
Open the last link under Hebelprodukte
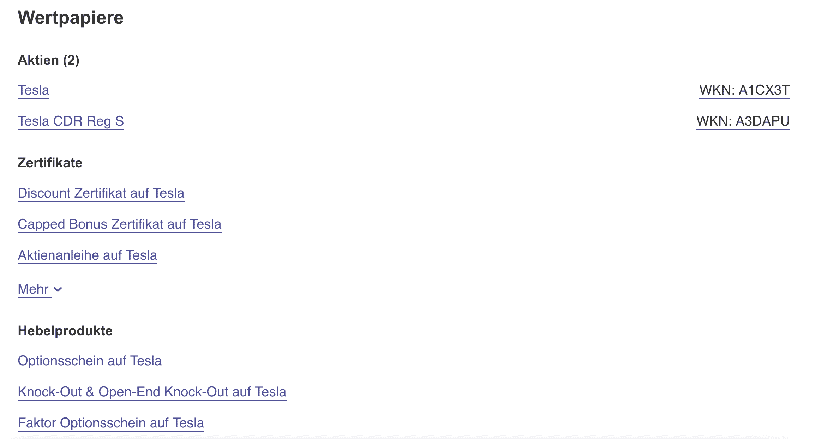(x=111, y=423)
